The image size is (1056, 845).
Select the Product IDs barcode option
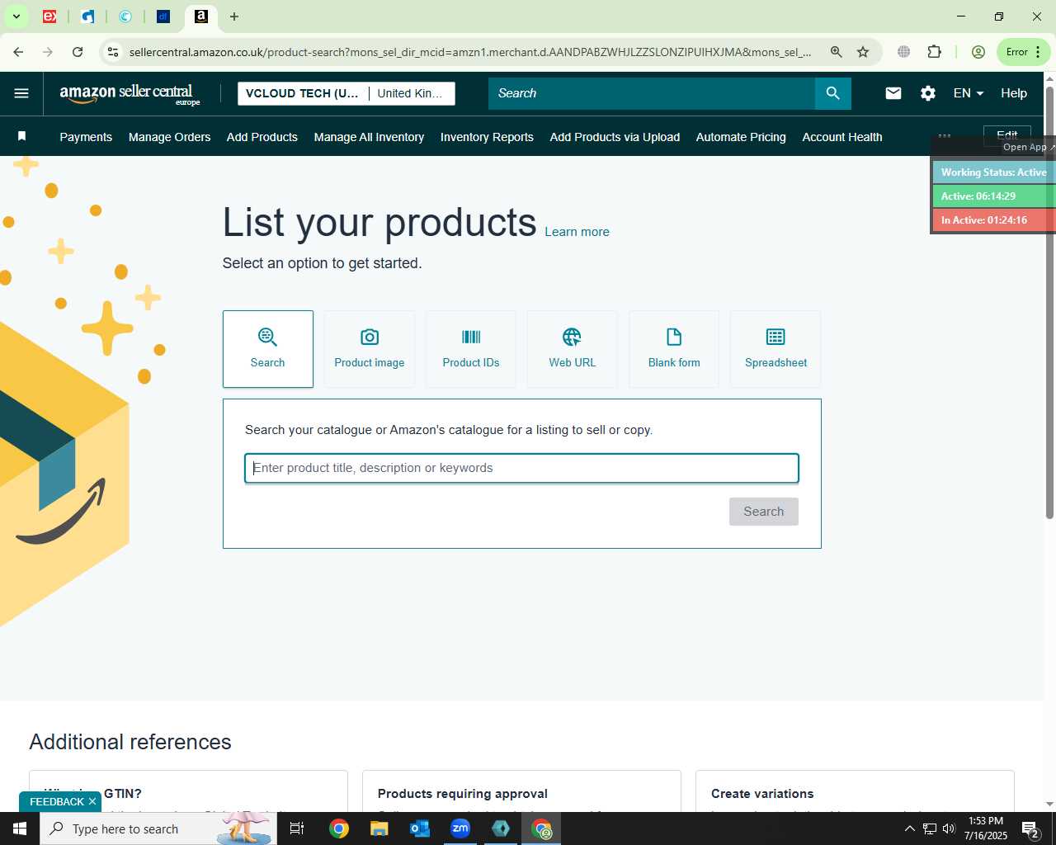471,349
